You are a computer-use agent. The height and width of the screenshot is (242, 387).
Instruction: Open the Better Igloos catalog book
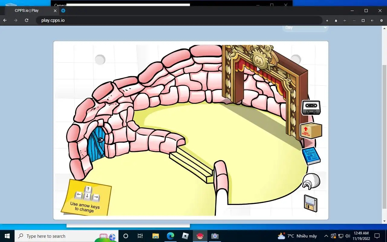click(311, 155)
